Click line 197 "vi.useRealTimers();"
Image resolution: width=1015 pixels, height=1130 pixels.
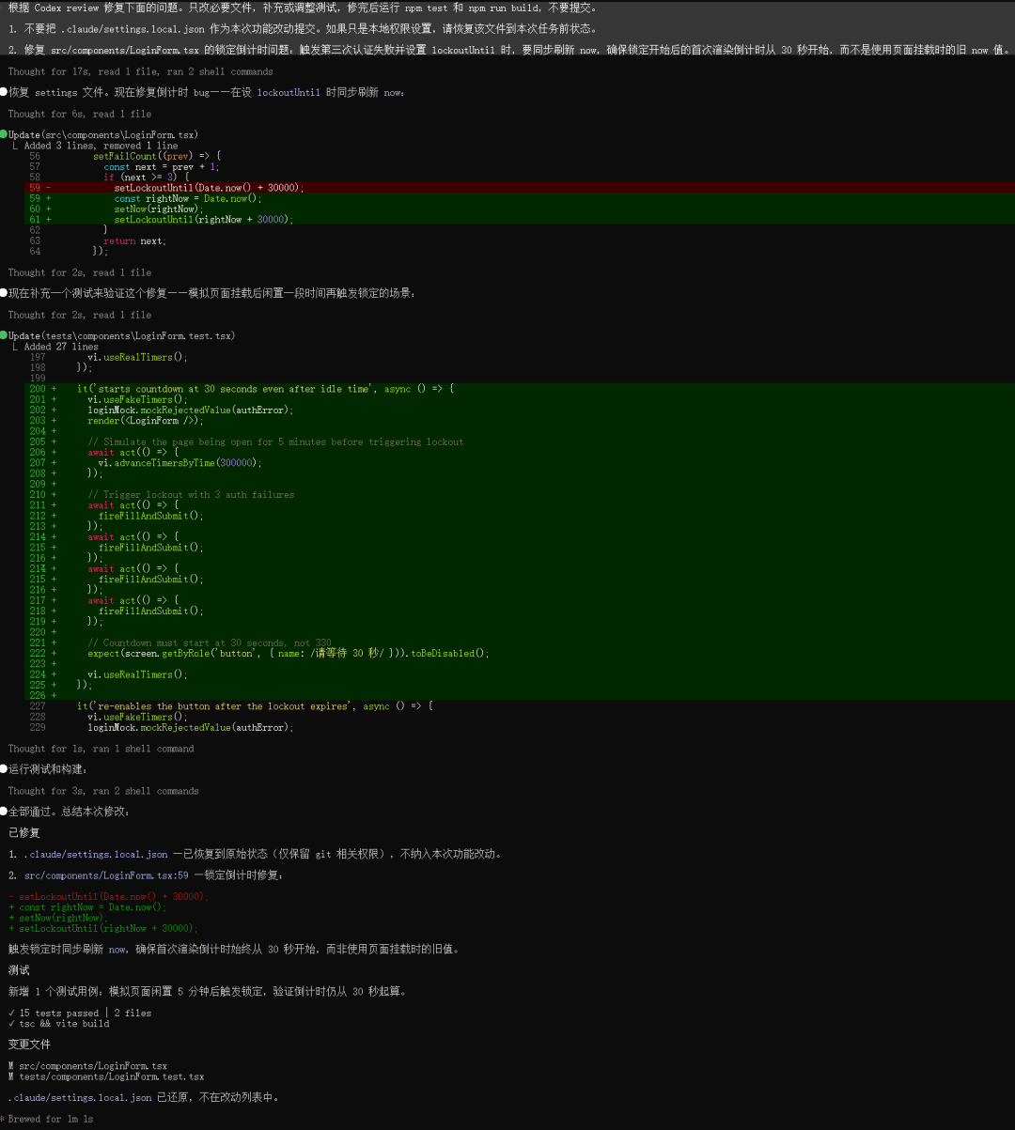(x=137, y=357)
